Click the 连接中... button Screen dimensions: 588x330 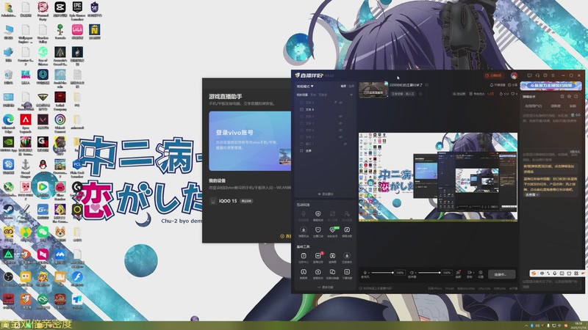tap(502, 274)
